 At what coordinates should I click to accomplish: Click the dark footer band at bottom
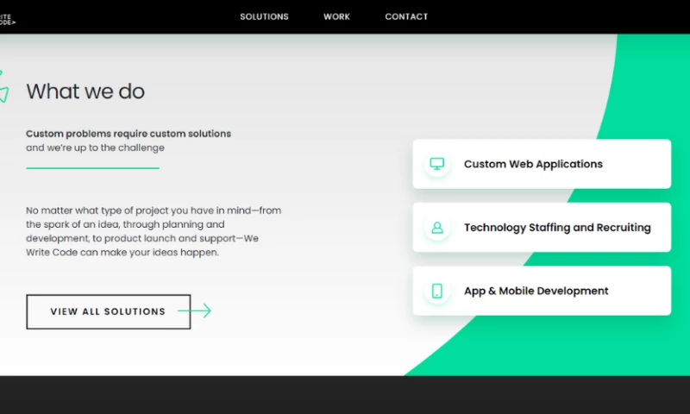click(x=345, y=395)
